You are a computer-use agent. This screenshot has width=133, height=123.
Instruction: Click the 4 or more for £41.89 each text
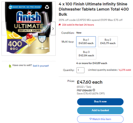point(92,63)
